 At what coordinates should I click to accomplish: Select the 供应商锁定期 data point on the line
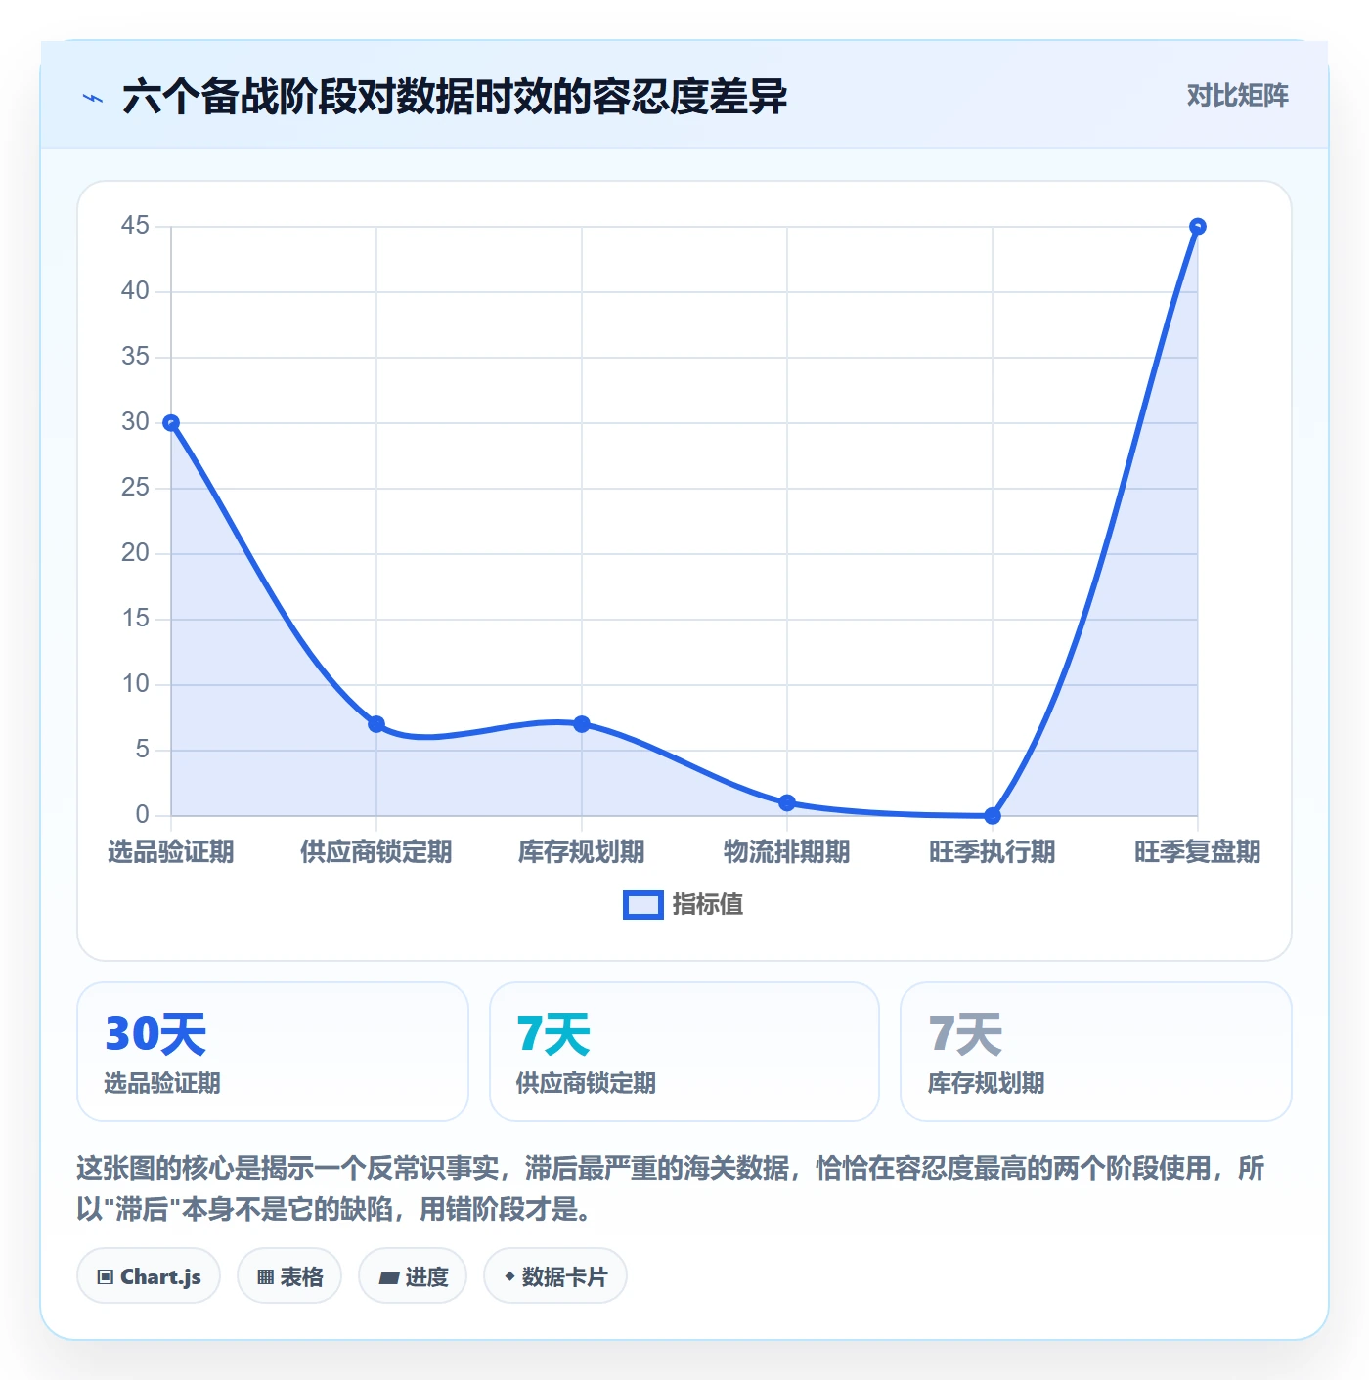pyautogui.click(x=376, y=724)
